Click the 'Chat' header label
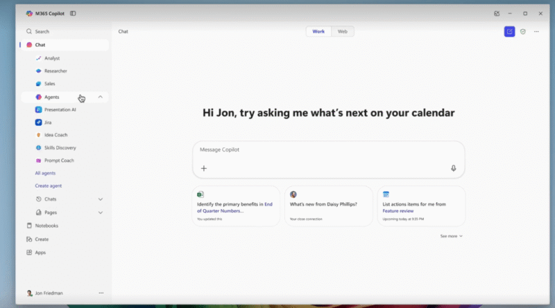Viewport: 555px width, 308px height. 123,31
